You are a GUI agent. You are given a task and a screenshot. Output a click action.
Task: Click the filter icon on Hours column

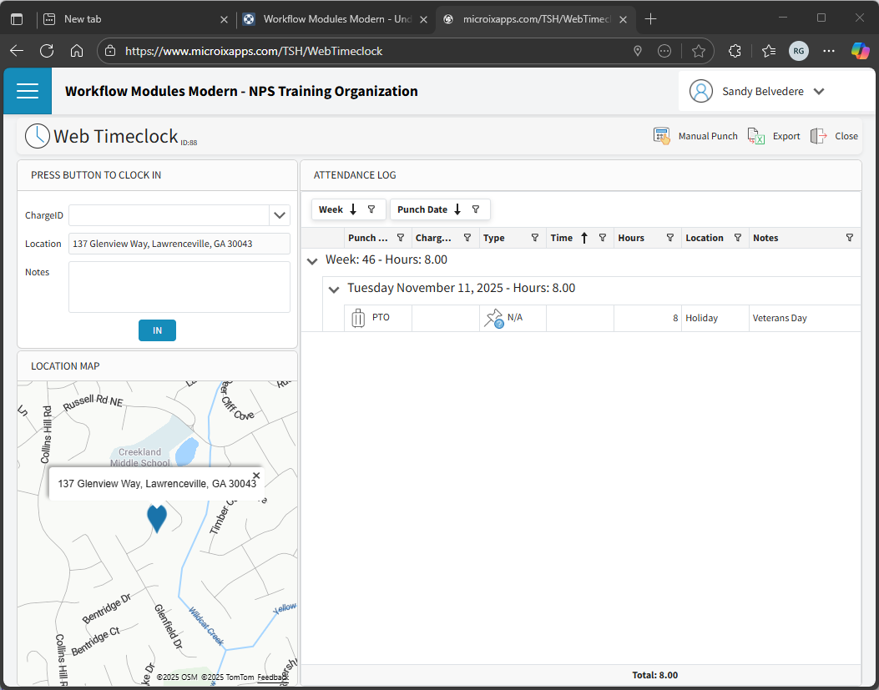(669, 238)
